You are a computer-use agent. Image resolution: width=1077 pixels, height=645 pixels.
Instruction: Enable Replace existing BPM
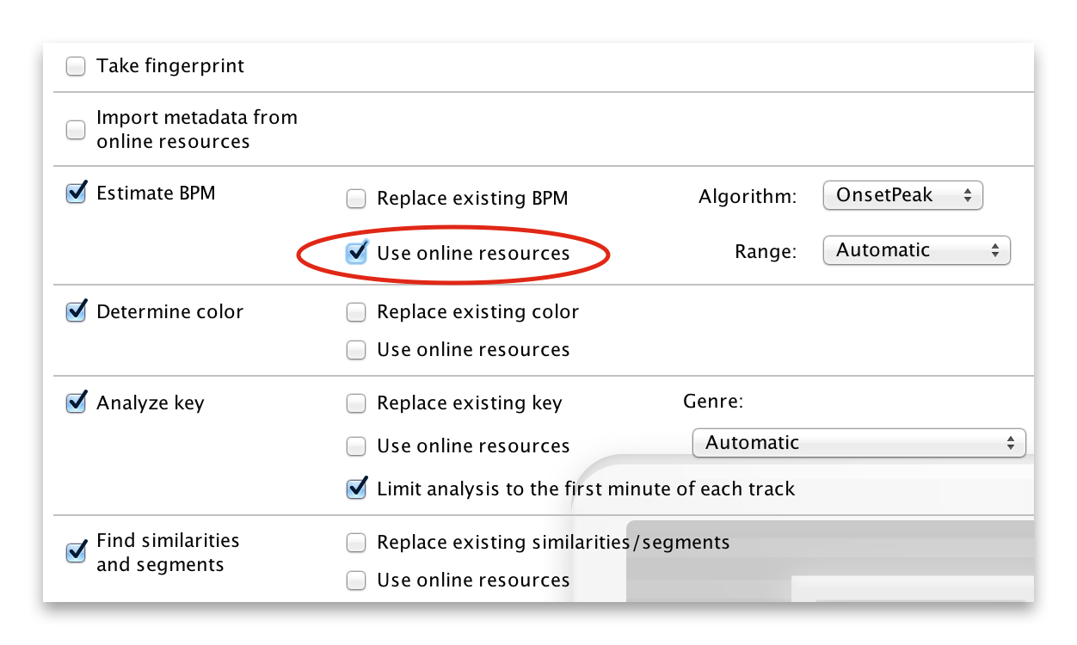click(356, 199)
